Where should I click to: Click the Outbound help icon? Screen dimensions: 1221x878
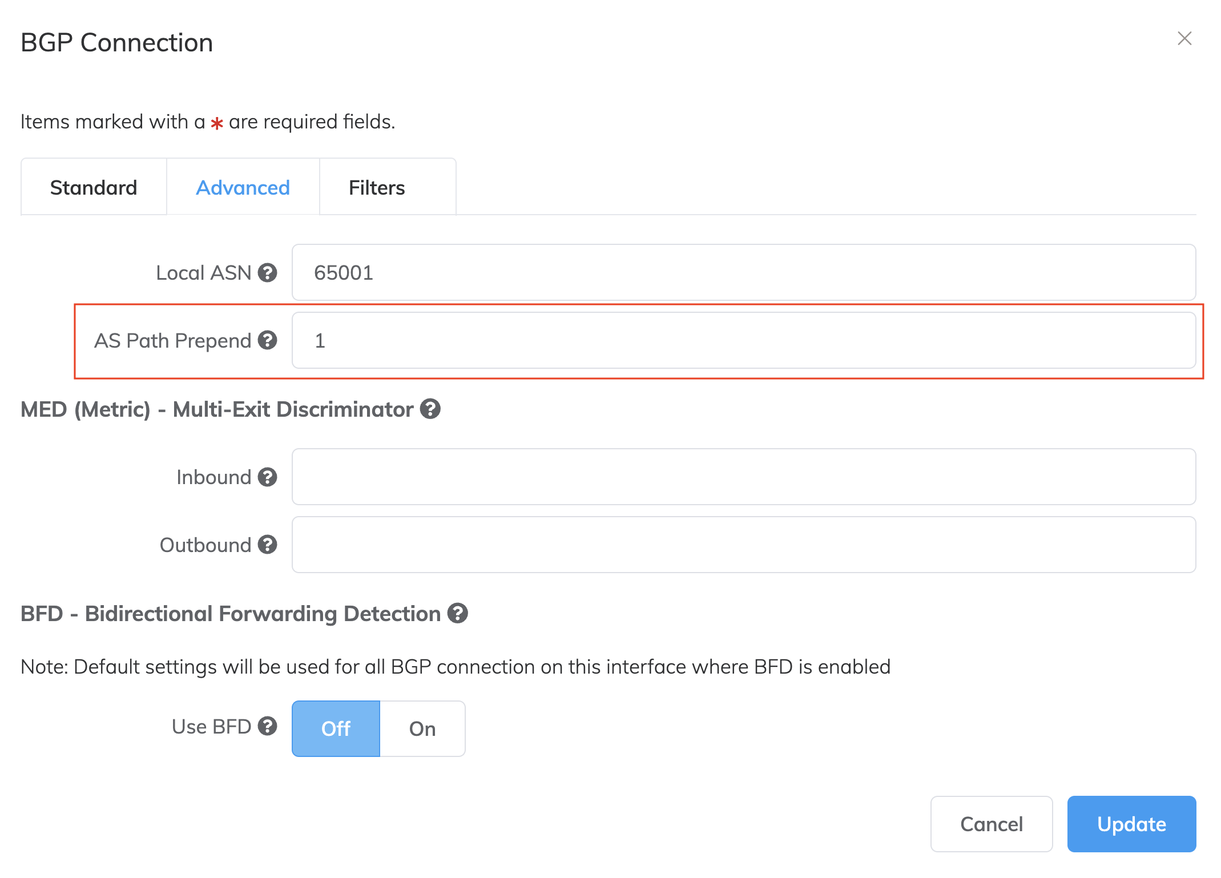tap(268, 545)
